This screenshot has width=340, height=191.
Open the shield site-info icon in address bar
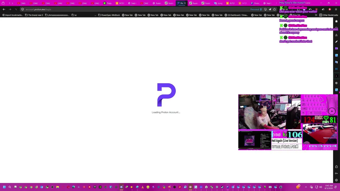[23, 9]
